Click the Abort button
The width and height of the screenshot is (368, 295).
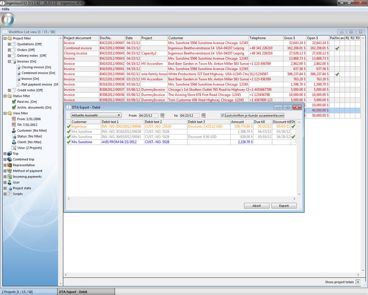256,205
